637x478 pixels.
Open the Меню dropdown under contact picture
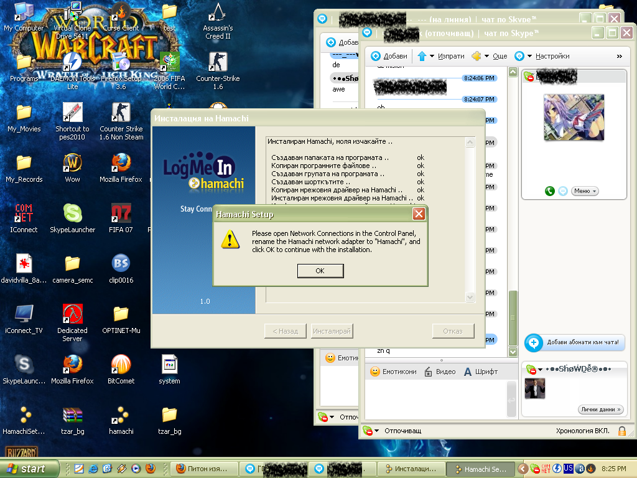[x=585, y=191]
